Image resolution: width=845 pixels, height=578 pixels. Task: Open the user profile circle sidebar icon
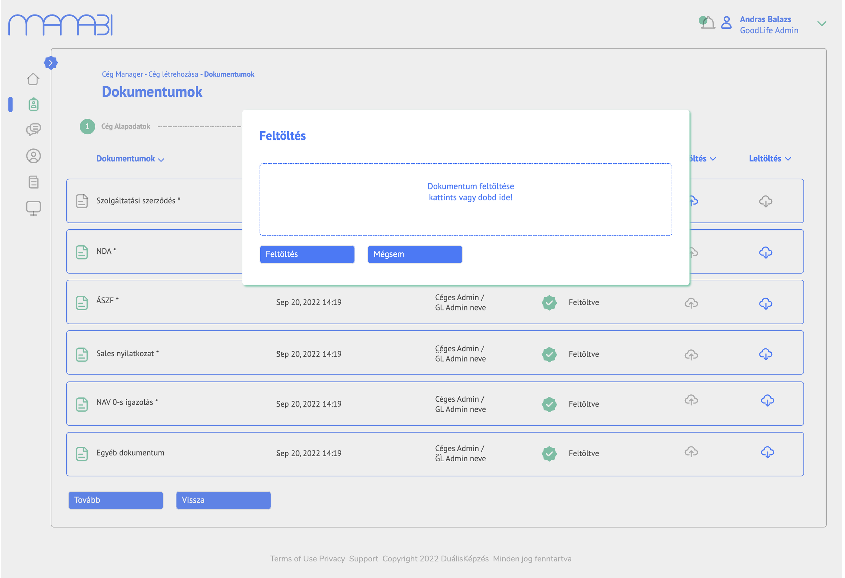pos(33,156)
